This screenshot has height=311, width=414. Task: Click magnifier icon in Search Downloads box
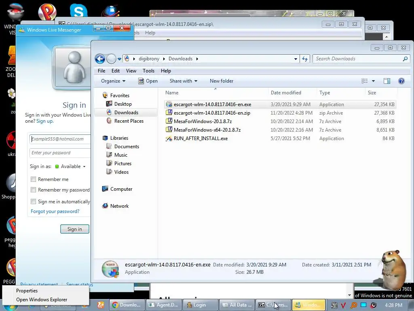[x=405, y=59]
